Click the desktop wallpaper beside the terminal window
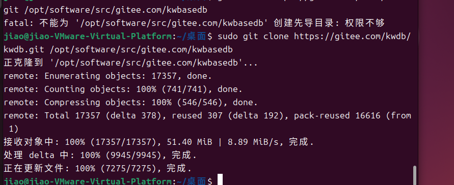 436,92
